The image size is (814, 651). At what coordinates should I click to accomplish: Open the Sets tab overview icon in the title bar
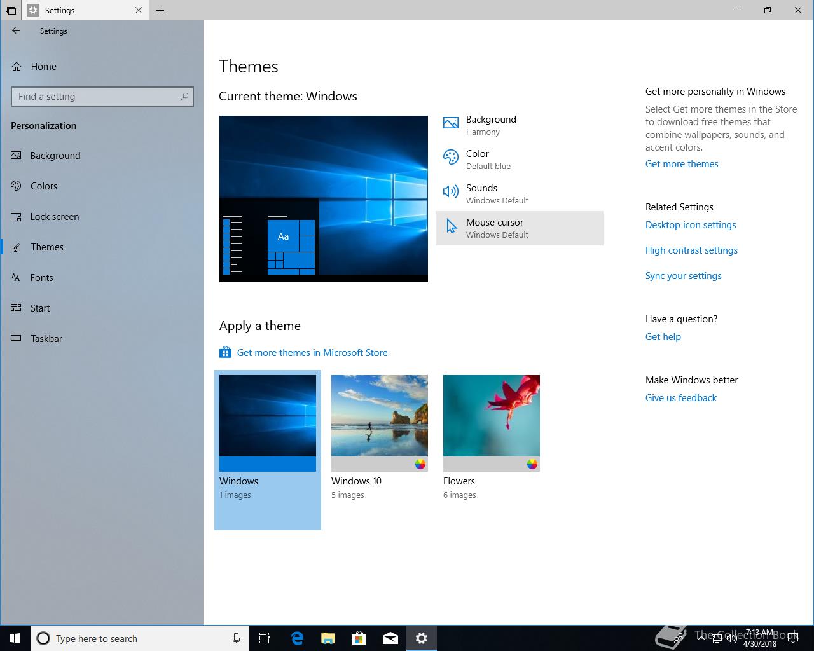click(x=11, y=10)
